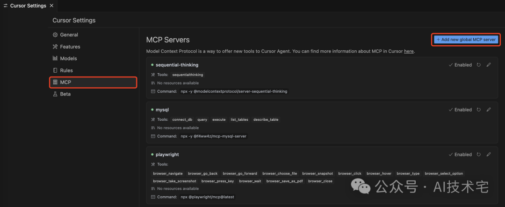Image resolution: width=505 pixels, height=207 pixels.
Task: Edit the mysql server with pencil icon
Action: click(489, 110)
